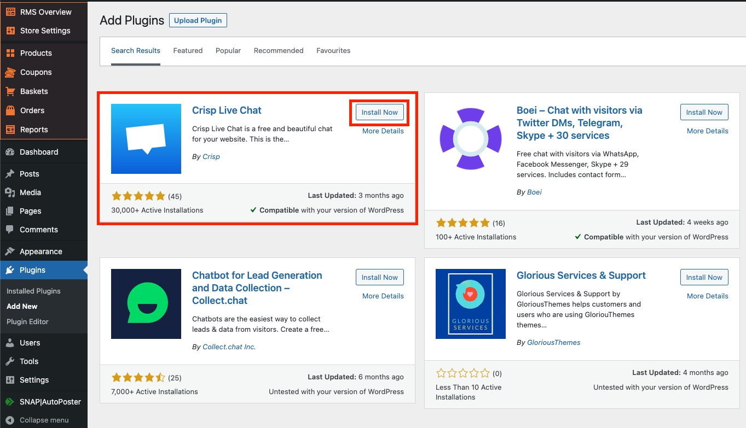746x428 pixels.
Task: Install the Boei chat plugin
Action: pyautogui.click(x=704, y=112)
